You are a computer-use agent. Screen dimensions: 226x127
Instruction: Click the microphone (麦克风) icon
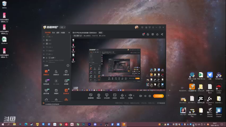click(x=122, y=96)
